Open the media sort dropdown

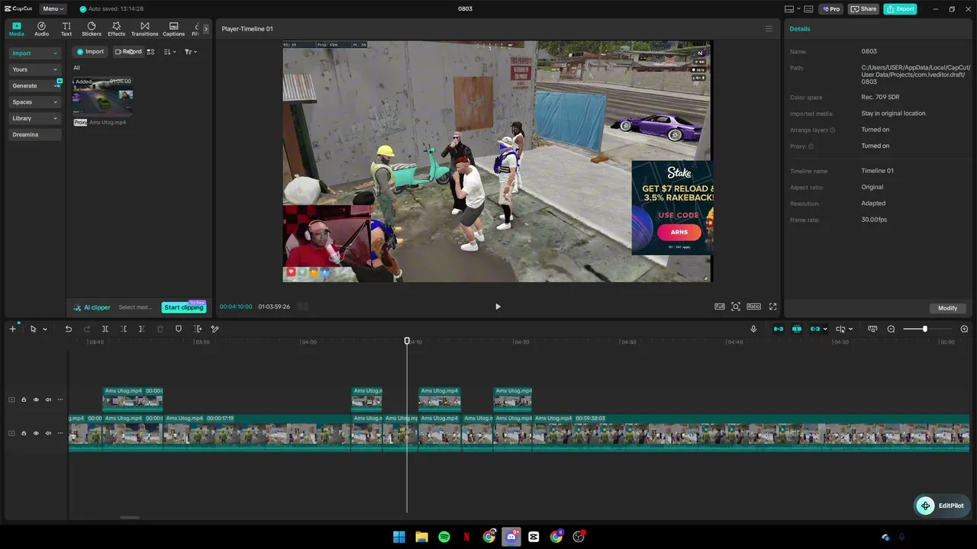pyautogui.click(x=170, y=52)
